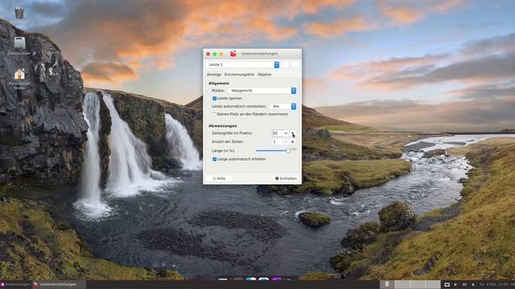
Task: Open the notification bell in the panel
Action: click(473, 285)
